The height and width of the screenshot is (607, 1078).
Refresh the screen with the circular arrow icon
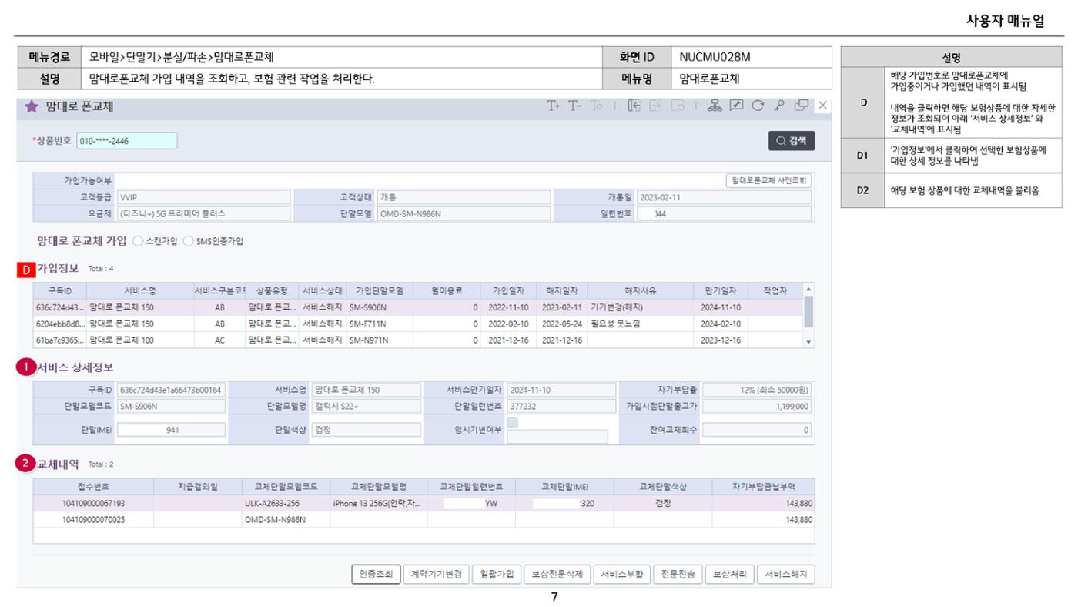click(x=758, y=106)
